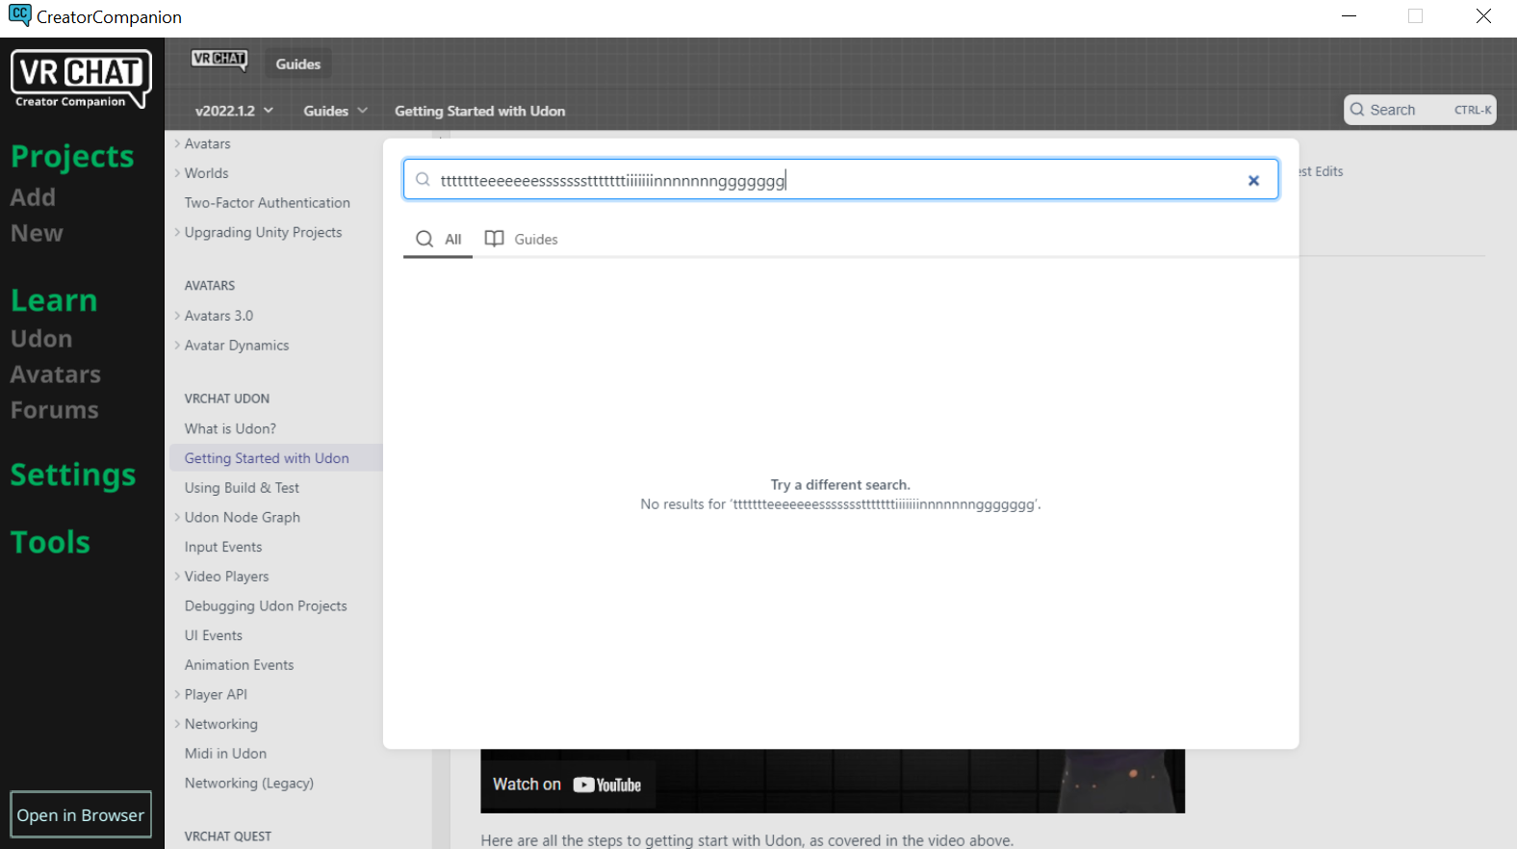Open Two-Factor Authentication page

pos(268,203)
